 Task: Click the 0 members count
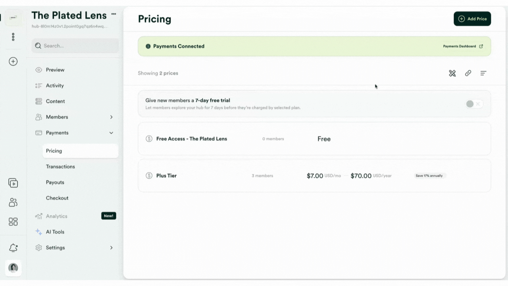click(x=273, y=139)
